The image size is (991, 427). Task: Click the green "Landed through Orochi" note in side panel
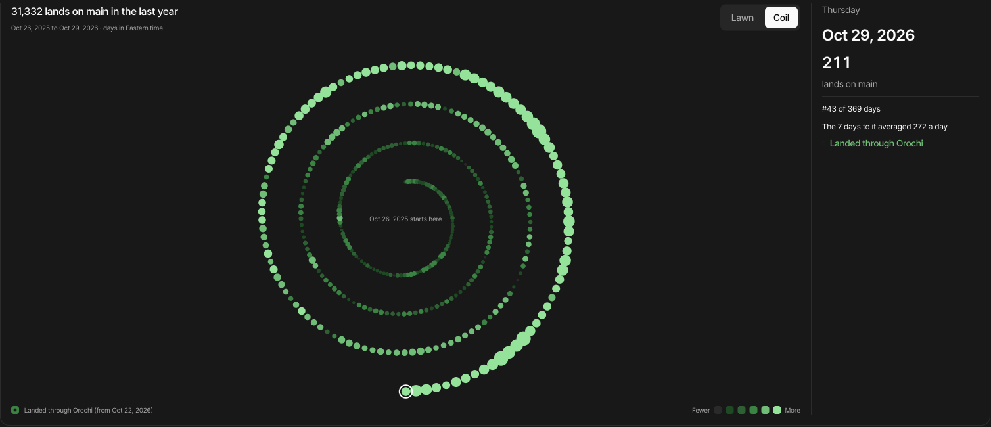pyautogui.click(x=876, y=143)
